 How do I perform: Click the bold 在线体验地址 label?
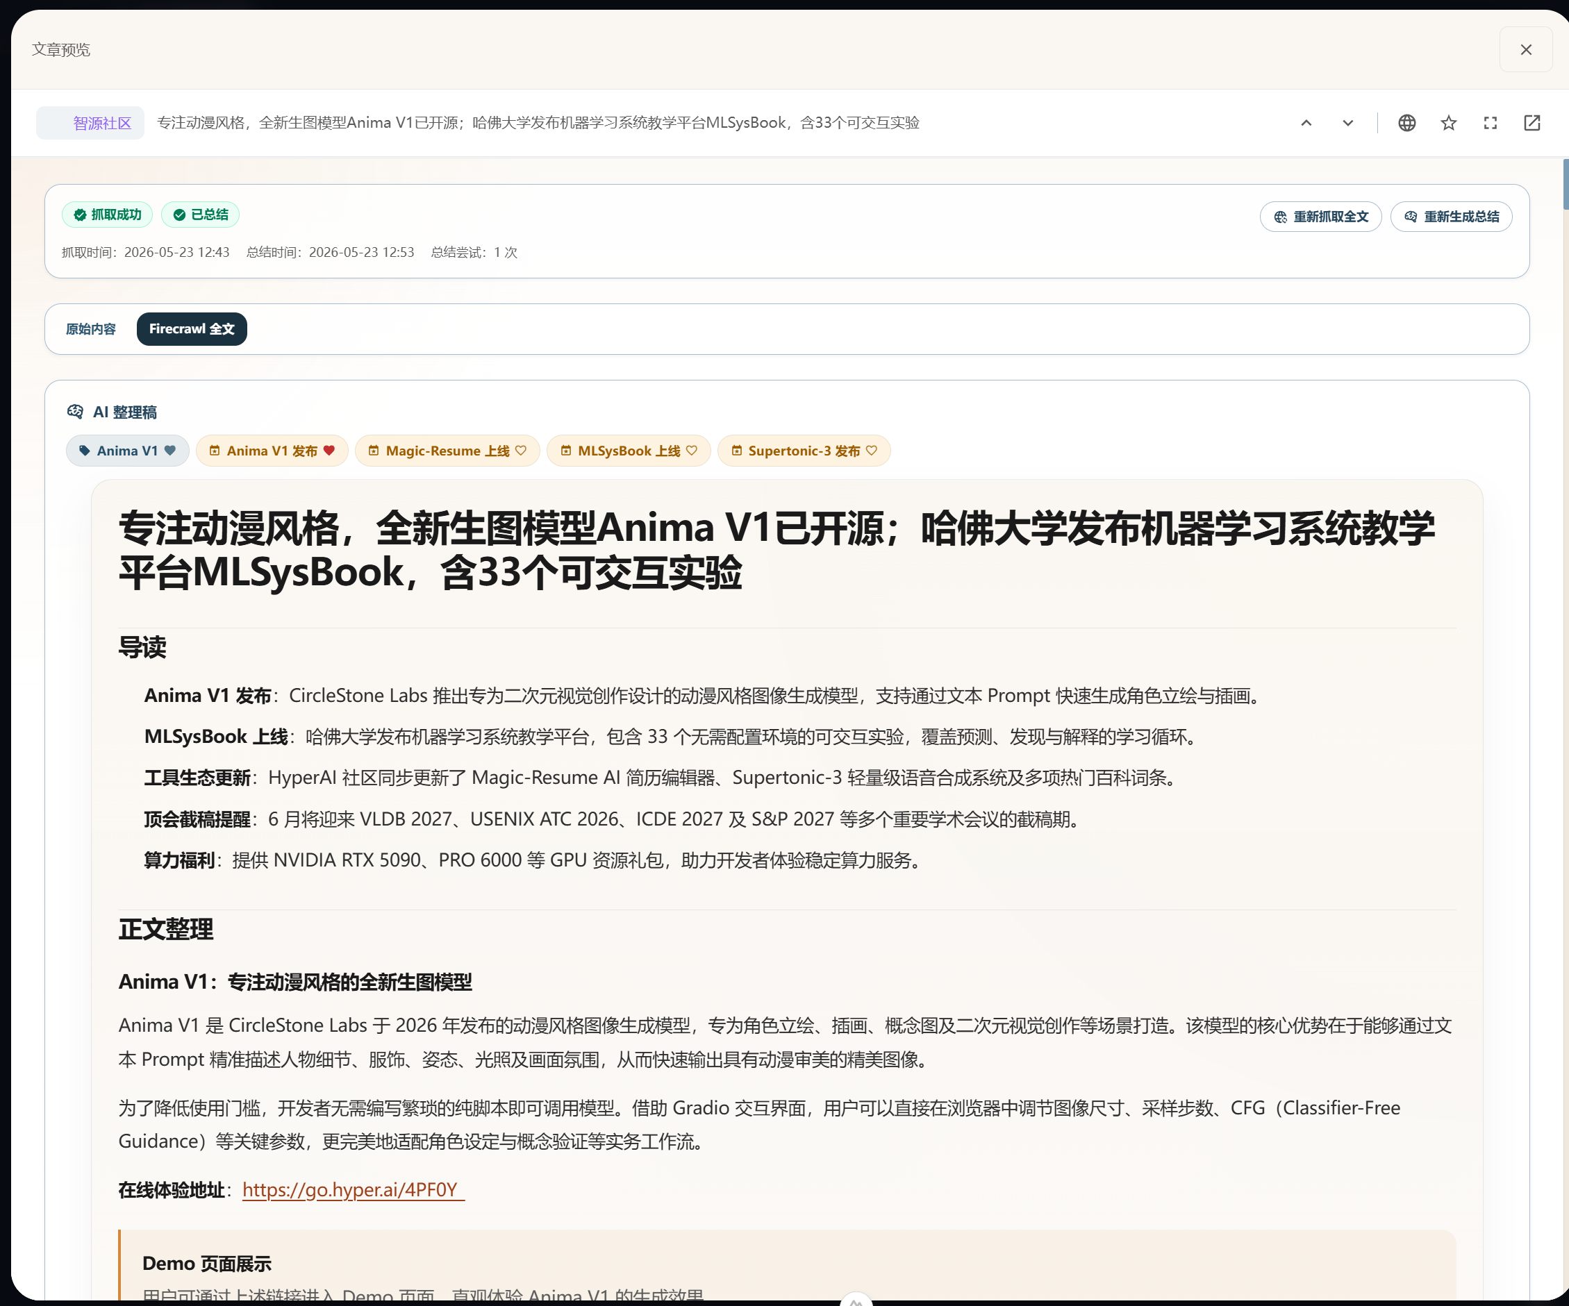click(x=172, y=1189)
